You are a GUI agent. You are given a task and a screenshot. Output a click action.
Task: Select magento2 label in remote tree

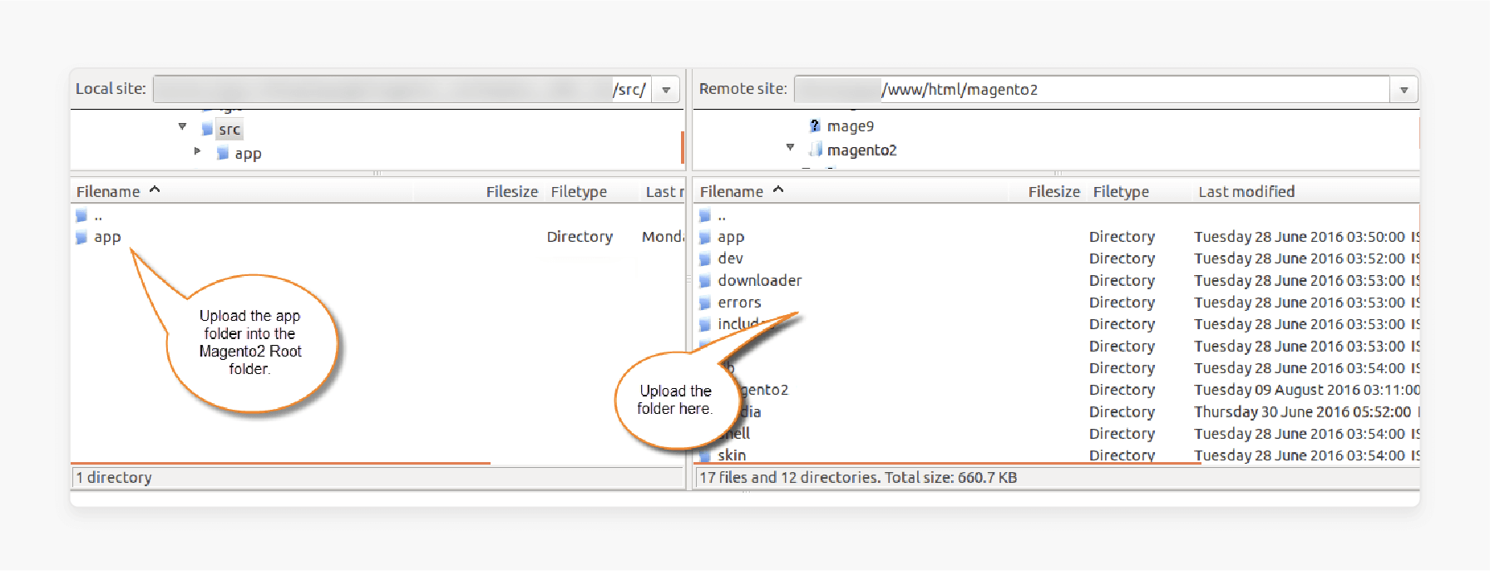tap(861, 150)
